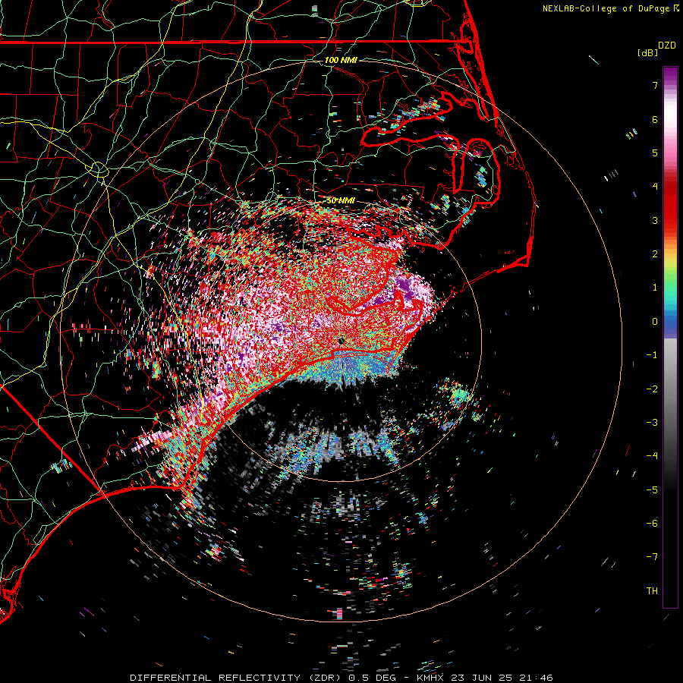Click the ZDR color scale bar
The image size is (683, 683).
coord(670,337)
